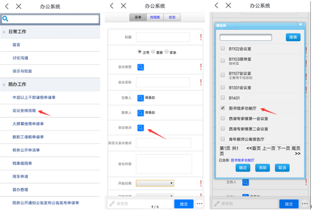Tap the back arrow on the right dialog screen

[216, 5]
